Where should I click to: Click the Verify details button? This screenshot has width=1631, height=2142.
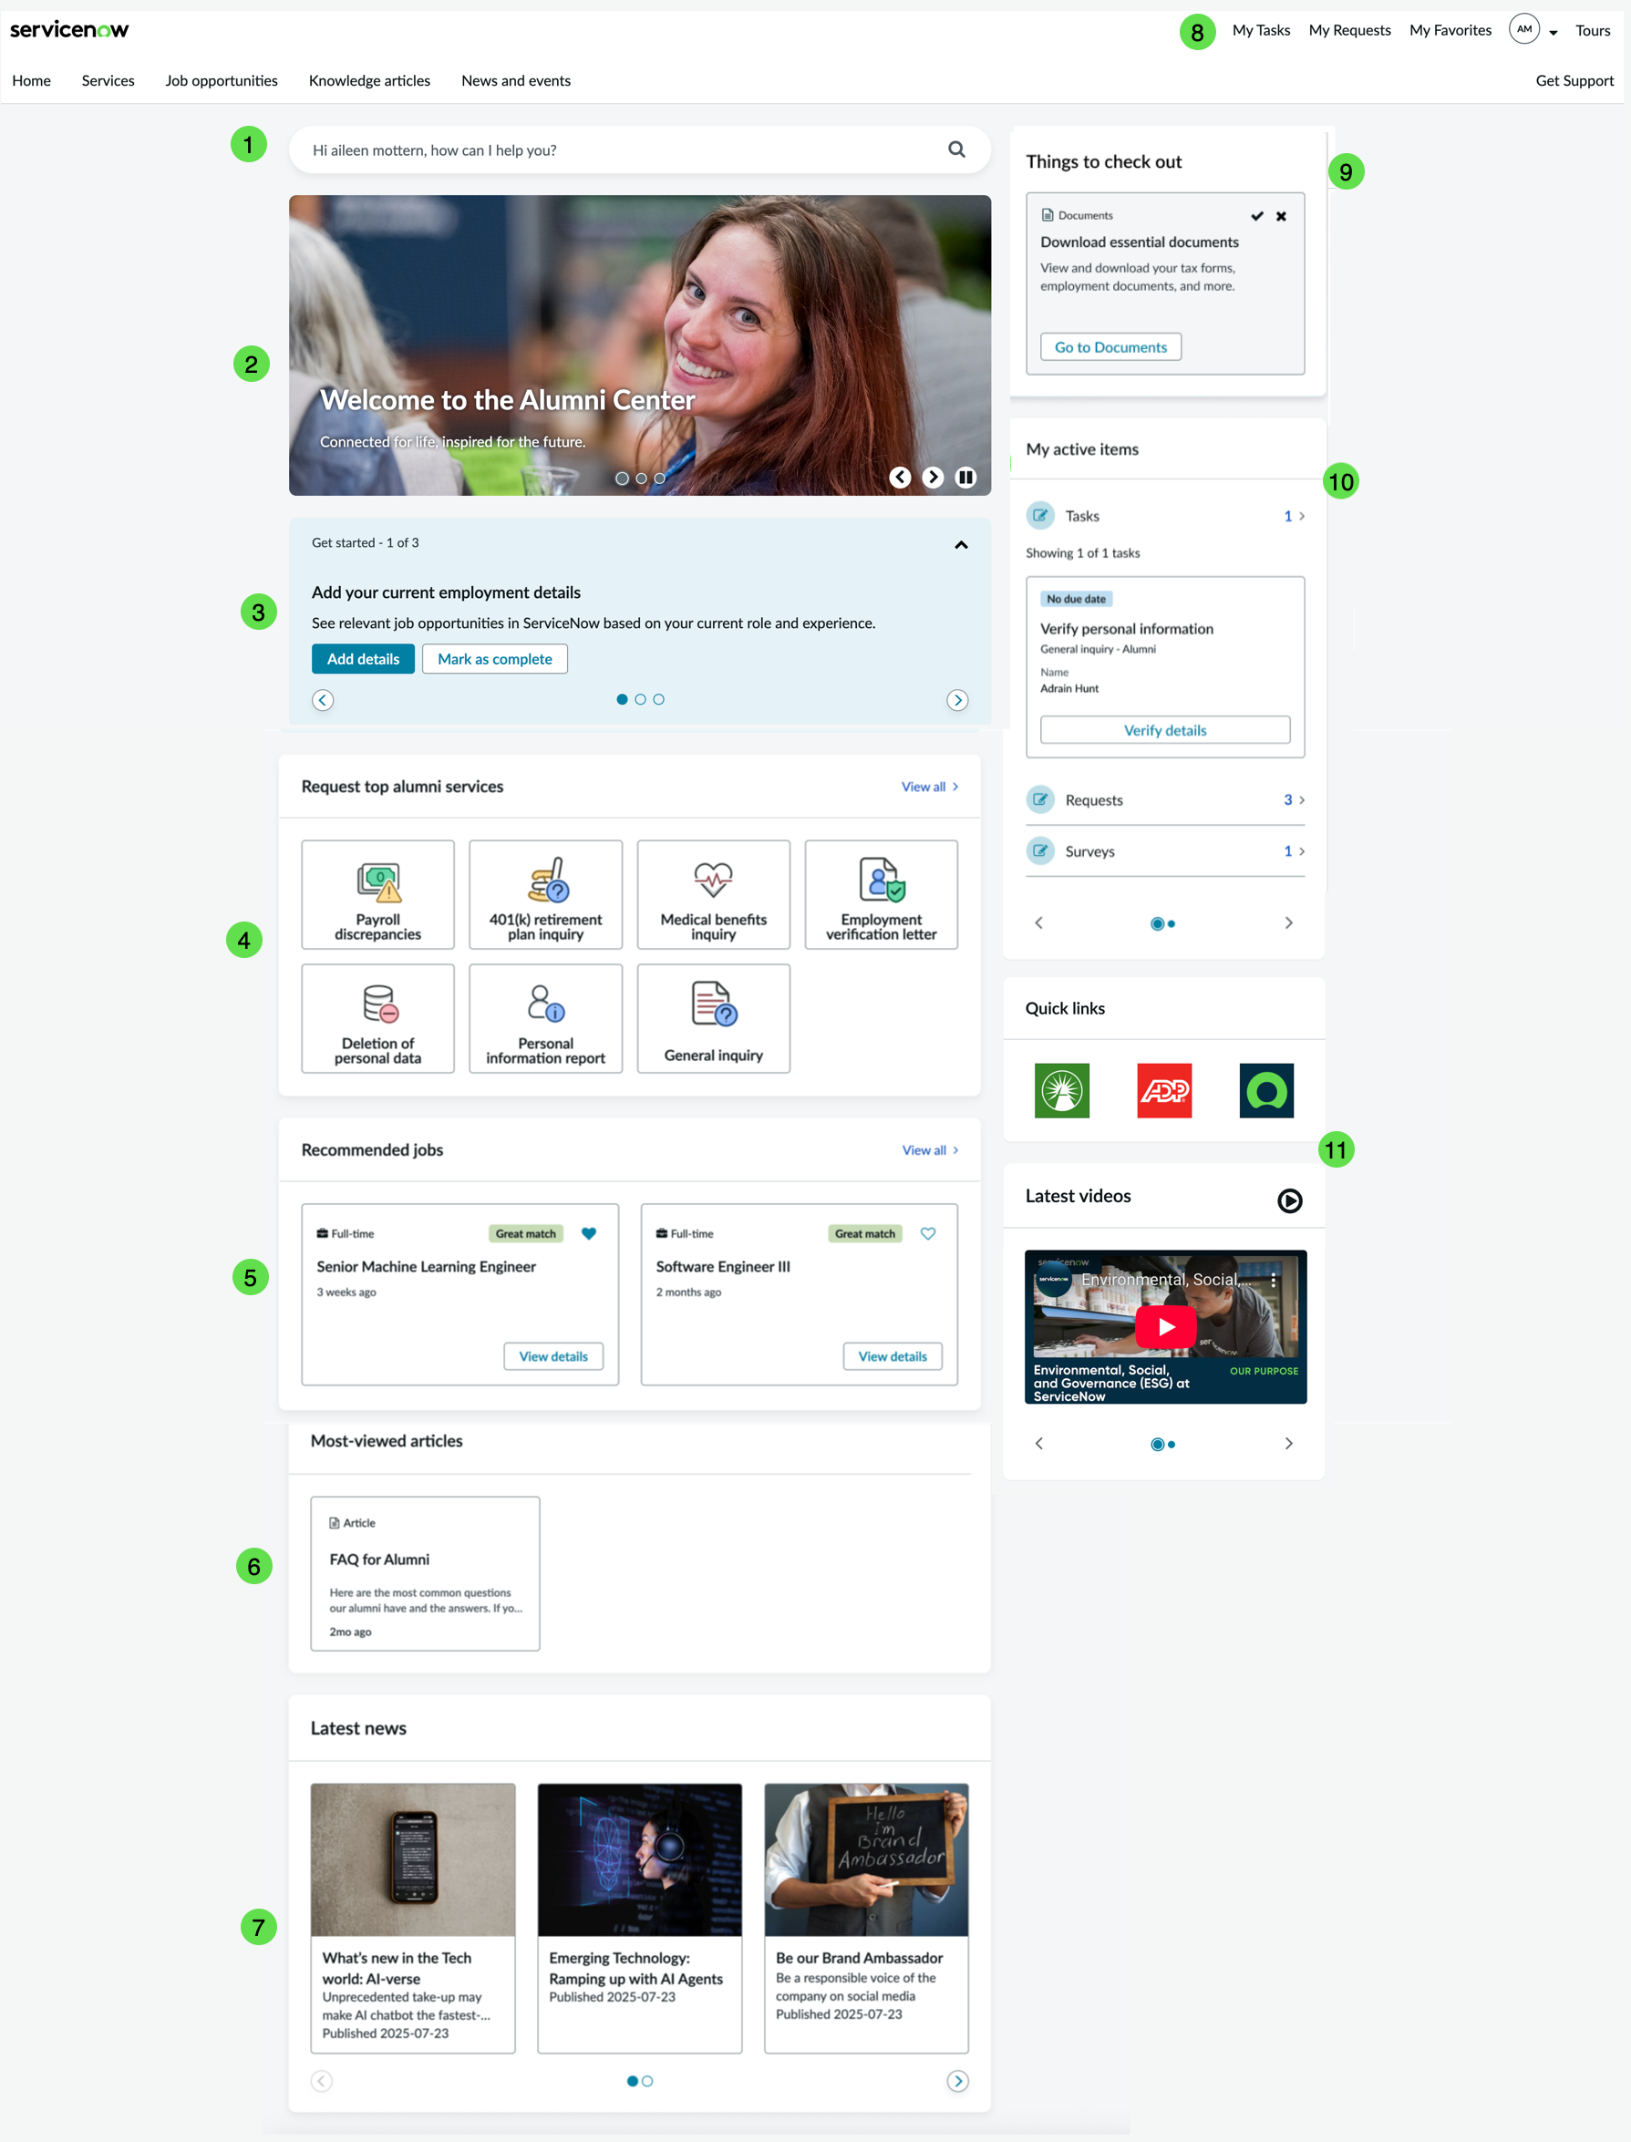pyautogui.click(x=1165, y=730)
